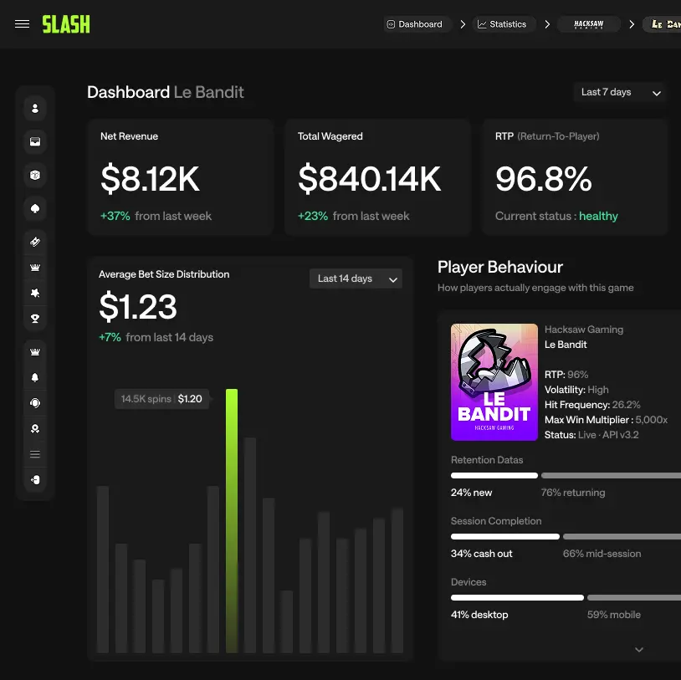Image resolution: width=681 pixels, height=680 pixels.
Task: Click the SLASH logo
Action: pyautogui.click(x=66, y=24)
